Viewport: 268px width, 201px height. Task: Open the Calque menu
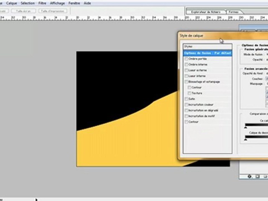coord(11,3)
